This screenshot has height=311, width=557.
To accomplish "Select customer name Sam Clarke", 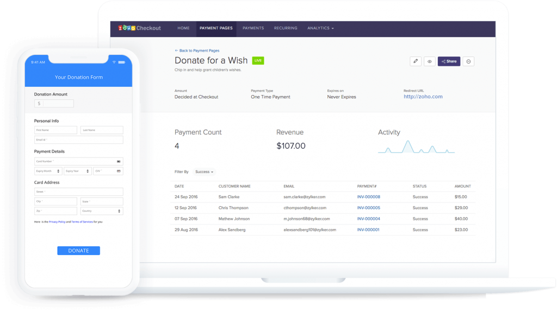I will (229, 197).
